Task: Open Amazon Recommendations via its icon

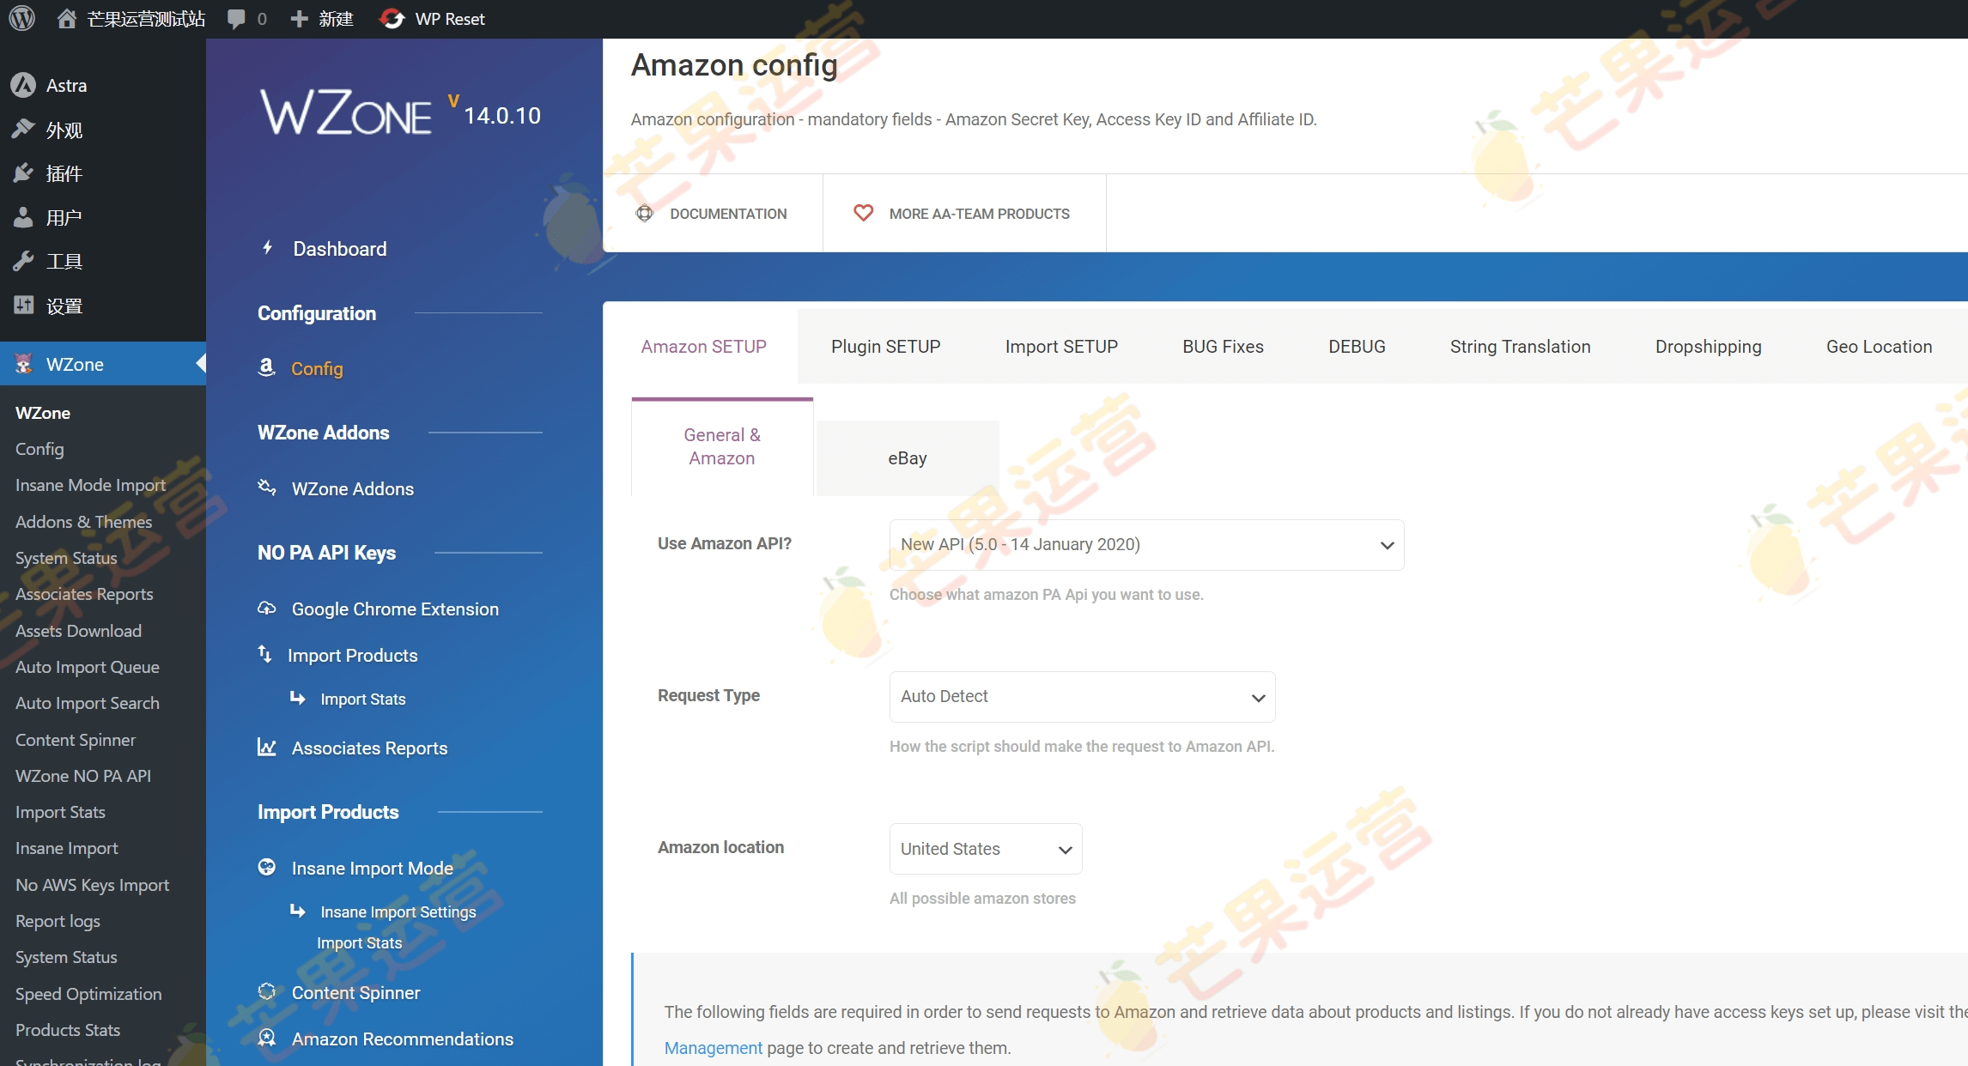Action: pyautogui.click(x=266, y=1039)
